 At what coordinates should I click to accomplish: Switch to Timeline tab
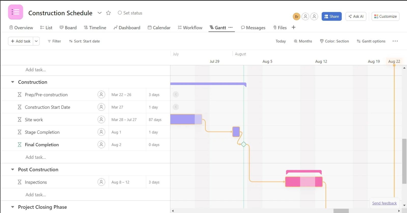tap(95, 28)
